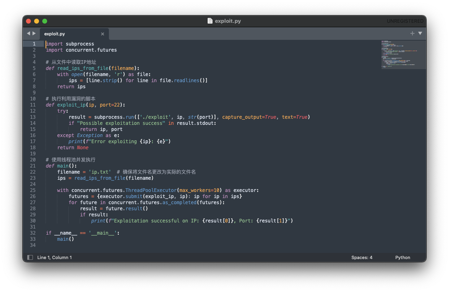Click the forward tab navigation arrow
Viewport: 449px width, 292px height.
[34, 33]
